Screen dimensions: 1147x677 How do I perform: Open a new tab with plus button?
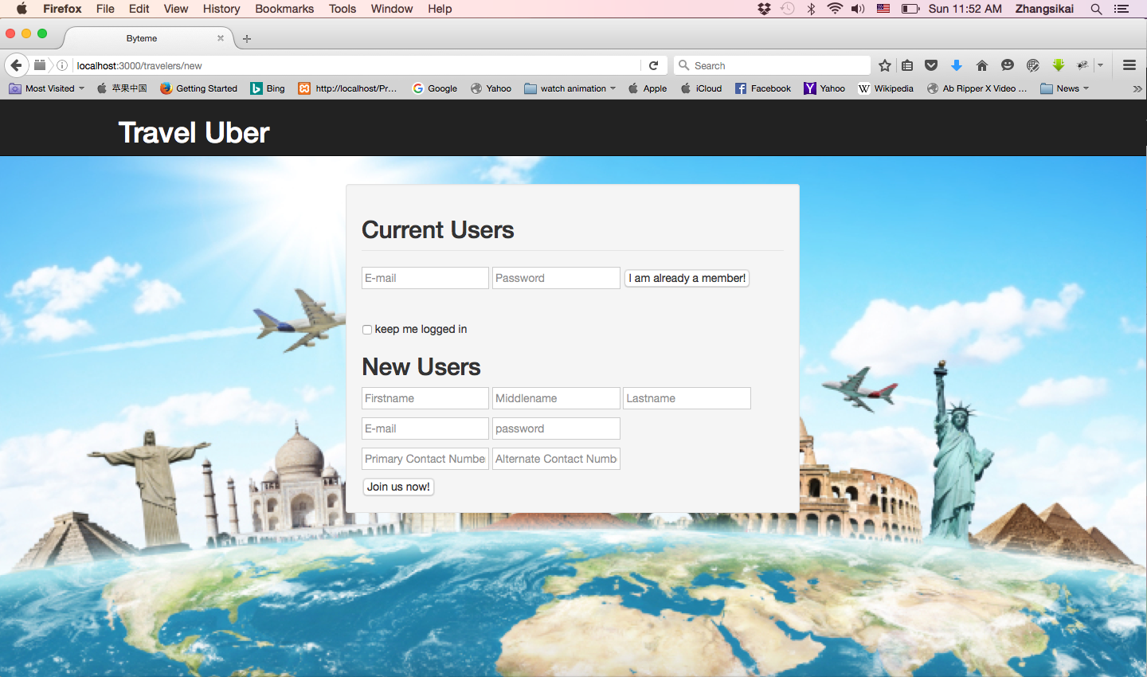pos(247,38)
